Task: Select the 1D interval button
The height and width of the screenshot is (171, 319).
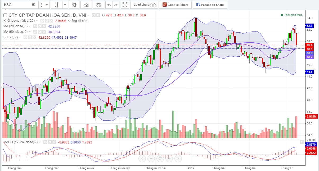Action: click(33, 5)
